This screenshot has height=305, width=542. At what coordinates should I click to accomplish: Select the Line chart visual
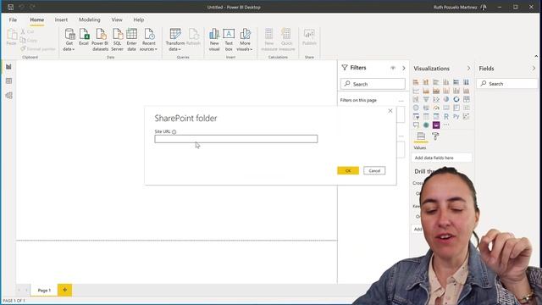[416, 91]
